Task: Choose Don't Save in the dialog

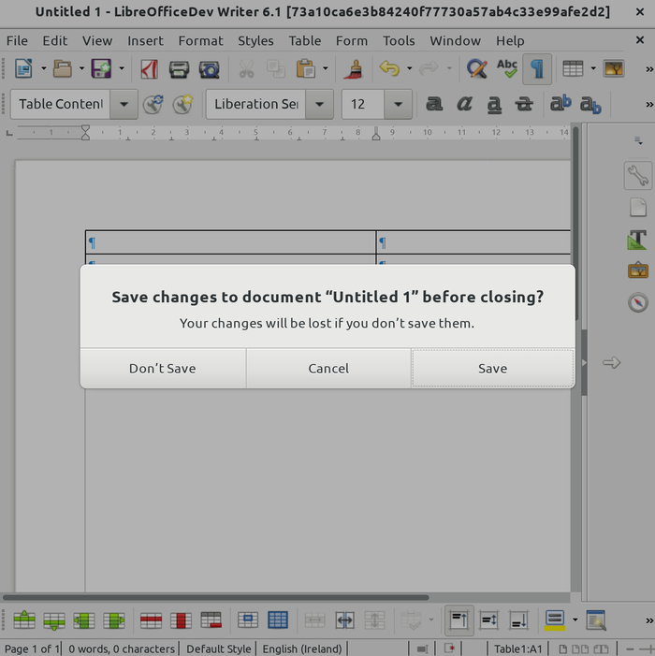Action: (163, 368)
